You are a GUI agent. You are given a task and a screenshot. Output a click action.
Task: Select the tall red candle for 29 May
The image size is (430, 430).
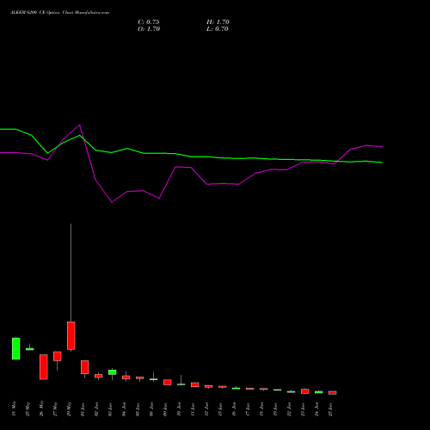(x=71, y=335)
